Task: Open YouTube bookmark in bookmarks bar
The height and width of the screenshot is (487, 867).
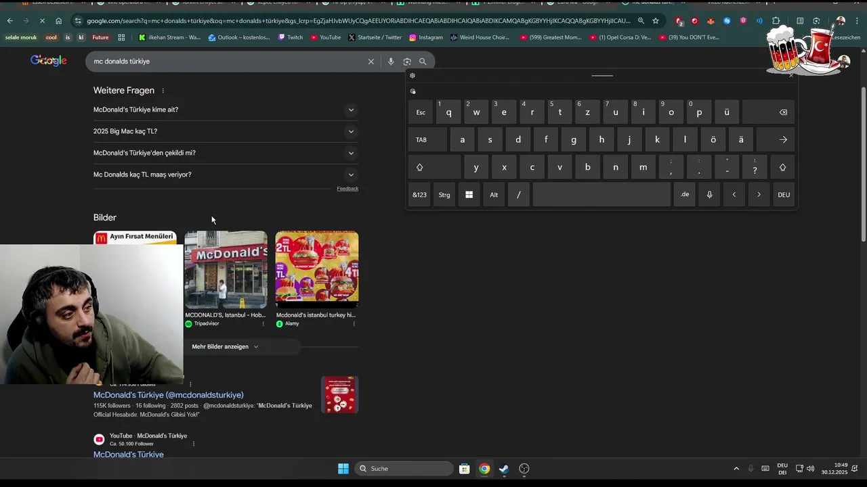Action: pyautogui.click(x=325, y=37)
